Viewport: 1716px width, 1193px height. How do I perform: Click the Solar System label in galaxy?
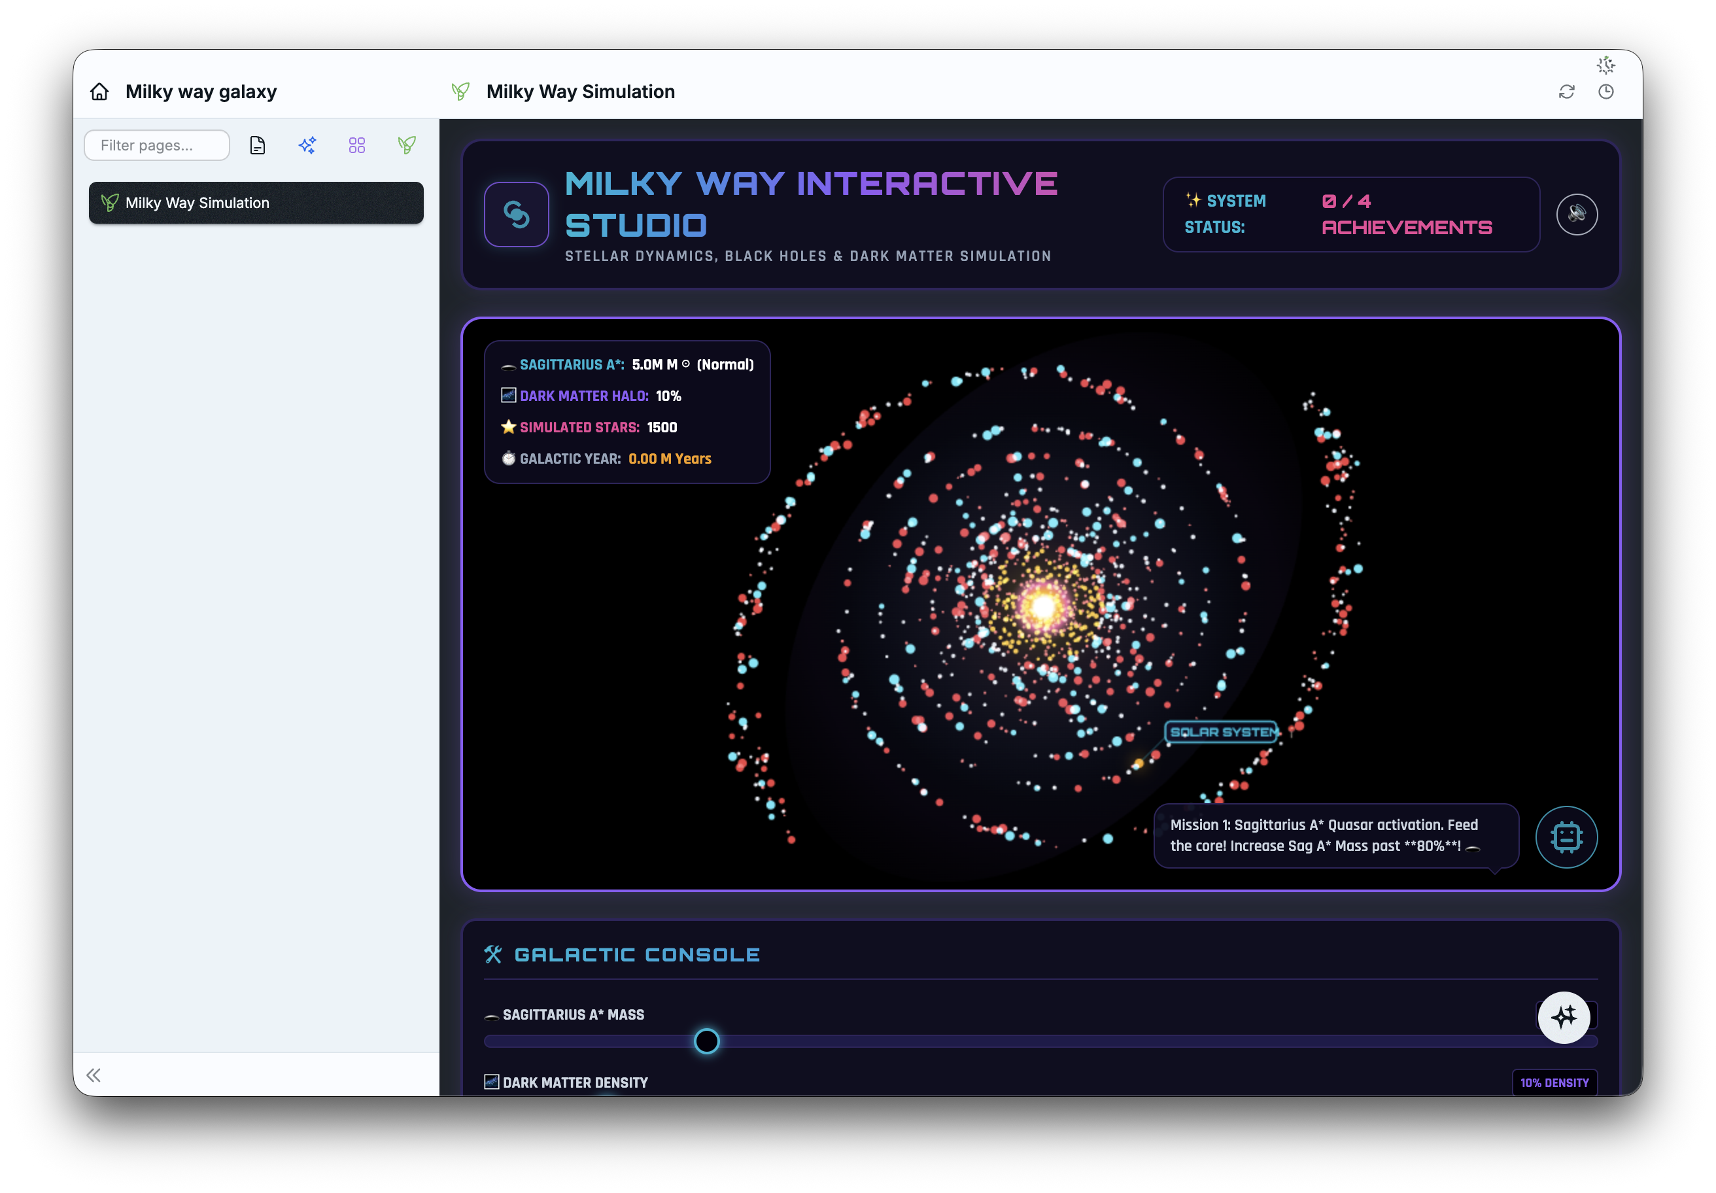(1223, 732)
